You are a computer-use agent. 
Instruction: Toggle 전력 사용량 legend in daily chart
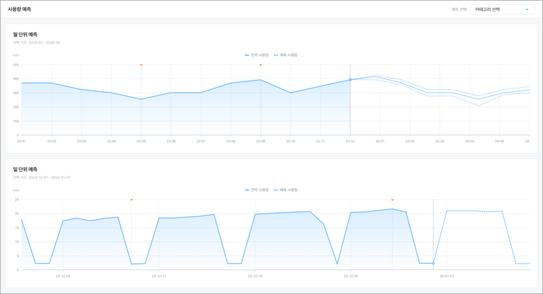(257, 190)
